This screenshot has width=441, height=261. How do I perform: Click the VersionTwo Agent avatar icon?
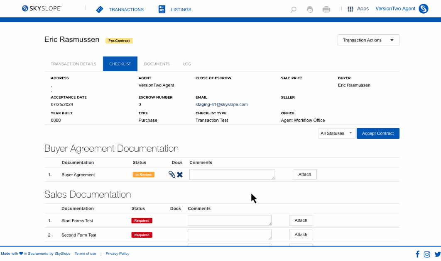(423, 9)
